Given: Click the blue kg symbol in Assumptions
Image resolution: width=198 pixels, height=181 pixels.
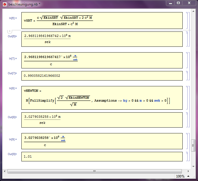Looking at the screenshot, I should [x=125, y=100].
